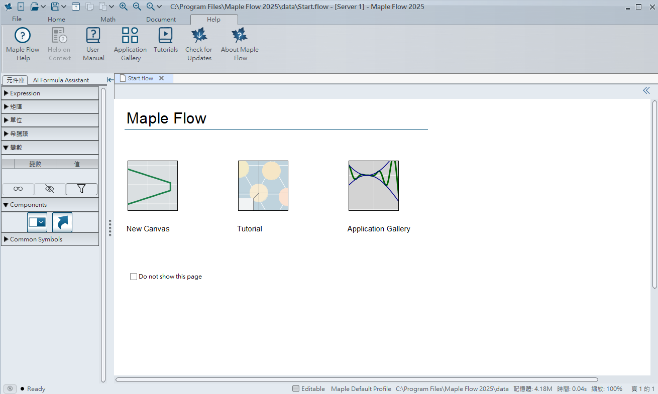
Task: Close the Start.flow document tab
Action: (x=161, y=78)
